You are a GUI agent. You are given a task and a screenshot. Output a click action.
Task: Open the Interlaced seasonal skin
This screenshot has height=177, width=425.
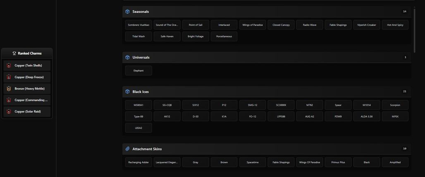tap(224, 25)
